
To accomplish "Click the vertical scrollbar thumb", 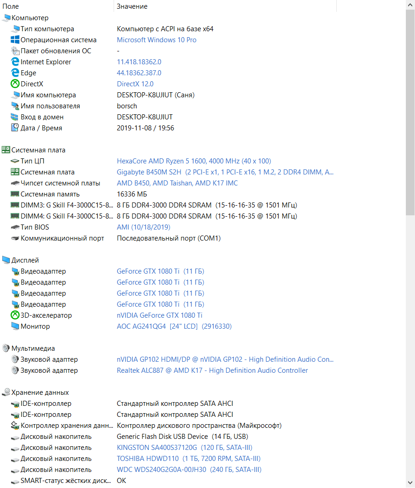I will 410,112.
